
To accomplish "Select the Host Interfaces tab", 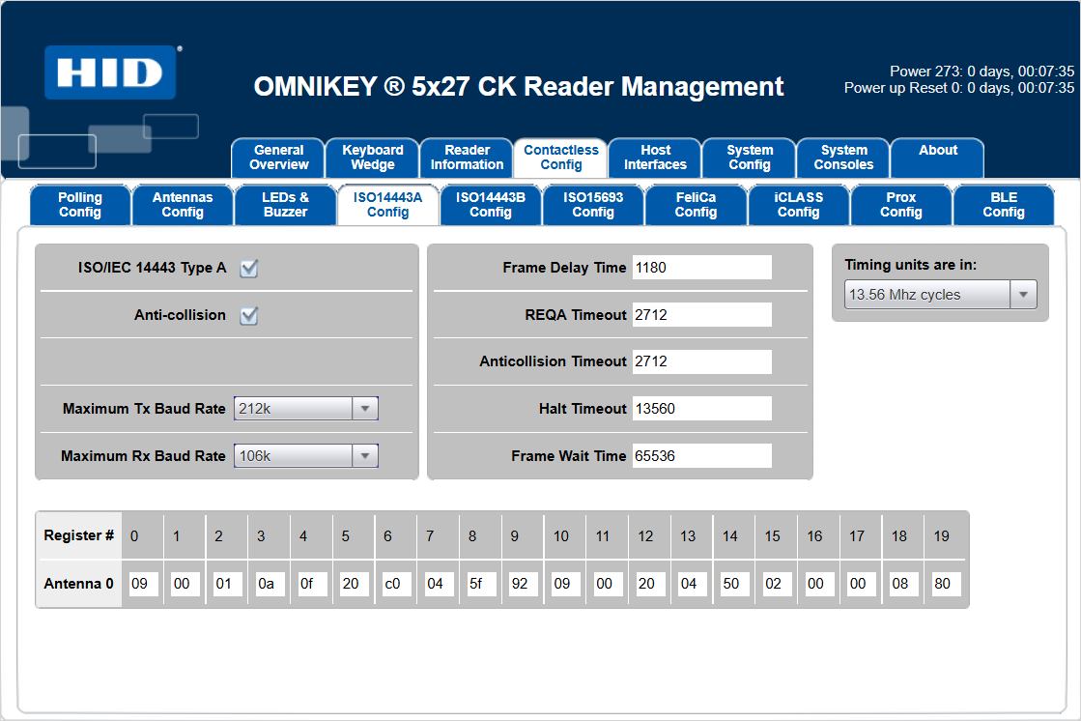I will pyautogui.click(x=655, y=158).
